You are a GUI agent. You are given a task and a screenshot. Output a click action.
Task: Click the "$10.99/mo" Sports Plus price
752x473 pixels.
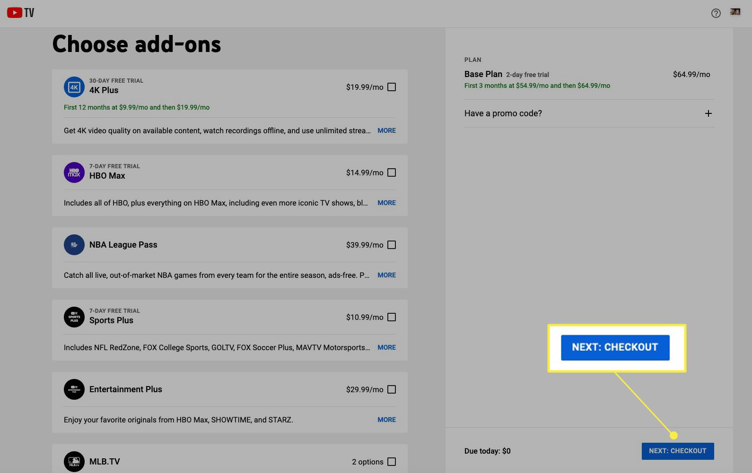click(365, 317)
